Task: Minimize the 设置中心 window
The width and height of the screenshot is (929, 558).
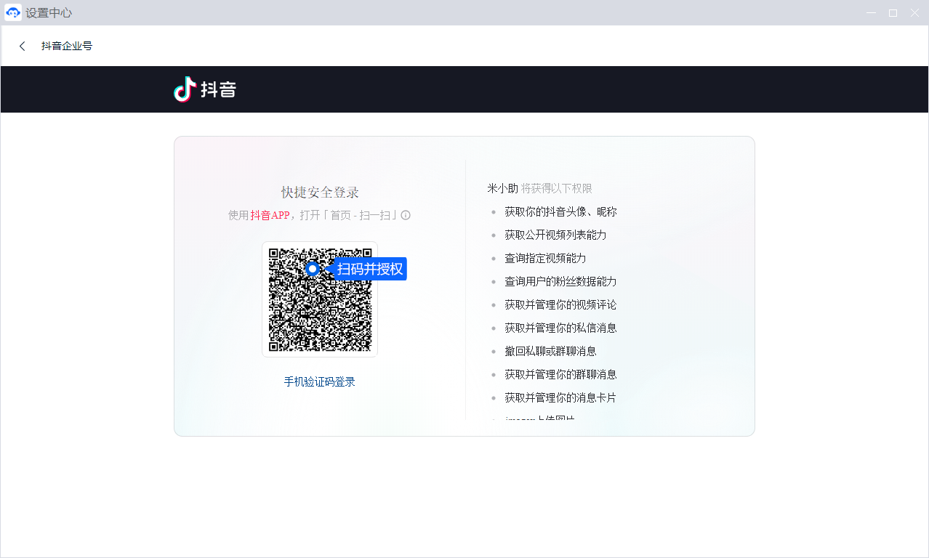Action: coord(871,13)
